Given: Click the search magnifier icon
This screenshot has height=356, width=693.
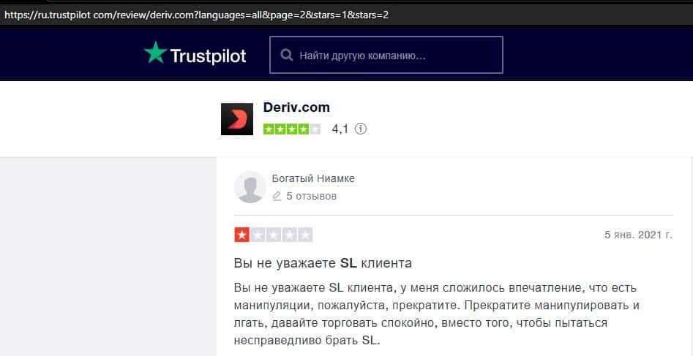Looking at the screenshot, I should pyautogui.click(x=286, y=56).
